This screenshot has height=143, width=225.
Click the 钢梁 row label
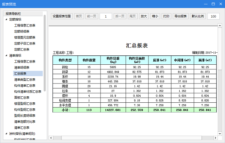[x=65, y=72]
